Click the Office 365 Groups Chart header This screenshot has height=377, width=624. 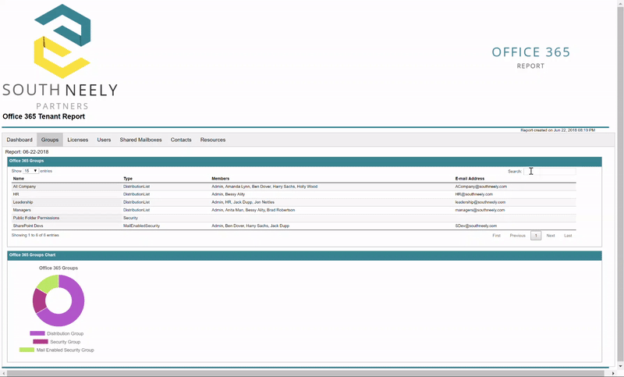click(304, 255)
